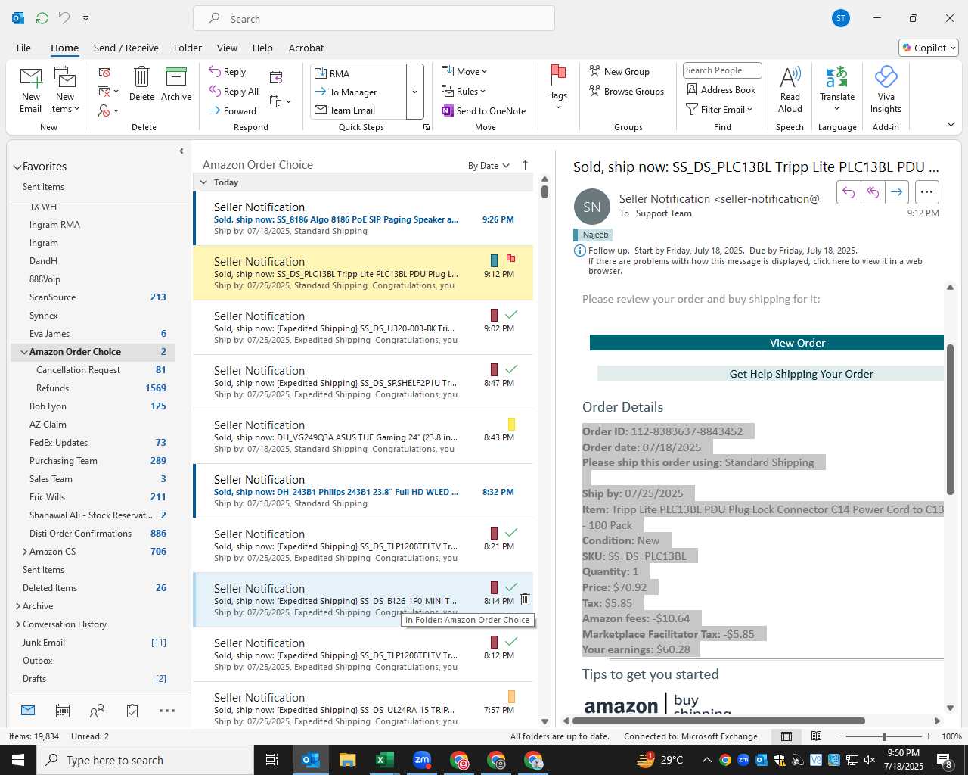Apply the RMA quick step
The width and height of the screenshot is (968, 775).
click(x=359, y=73)
